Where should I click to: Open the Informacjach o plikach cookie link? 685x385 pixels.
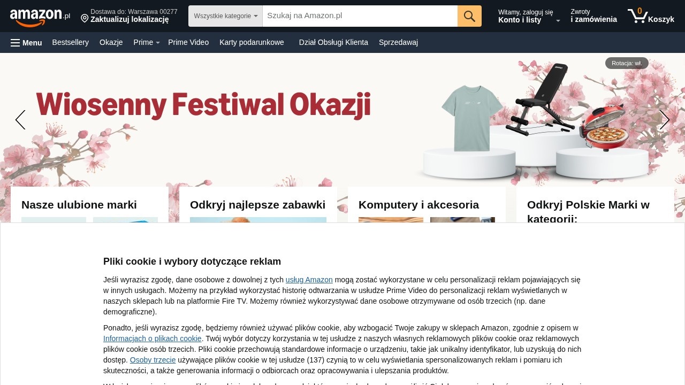[153, 338]
